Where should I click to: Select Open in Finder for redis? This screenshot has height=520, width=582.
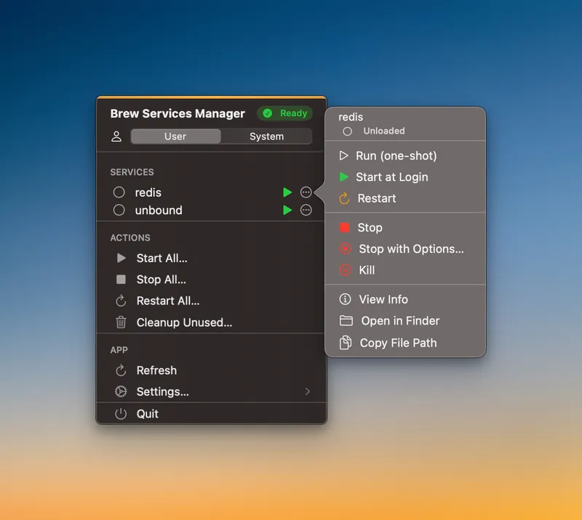coord(399,320)
